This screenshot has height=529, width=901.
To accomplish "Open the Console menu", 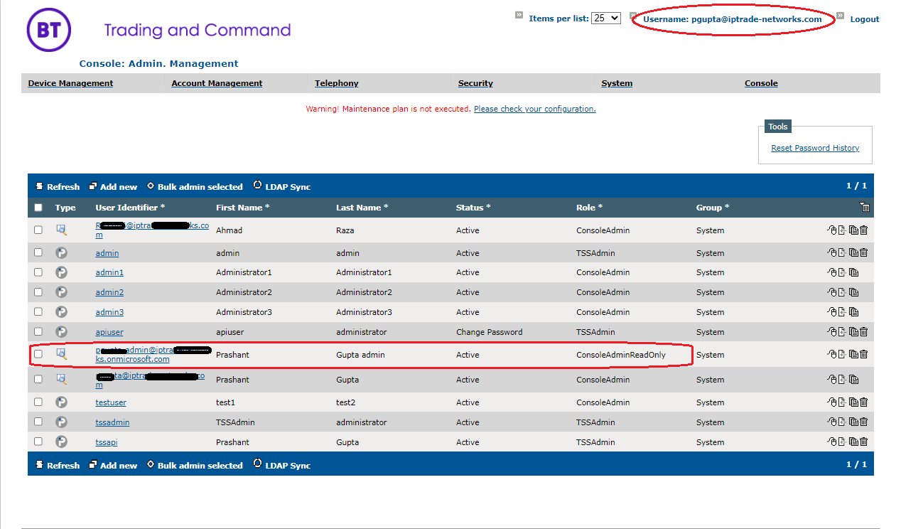I will coord(761,83).
